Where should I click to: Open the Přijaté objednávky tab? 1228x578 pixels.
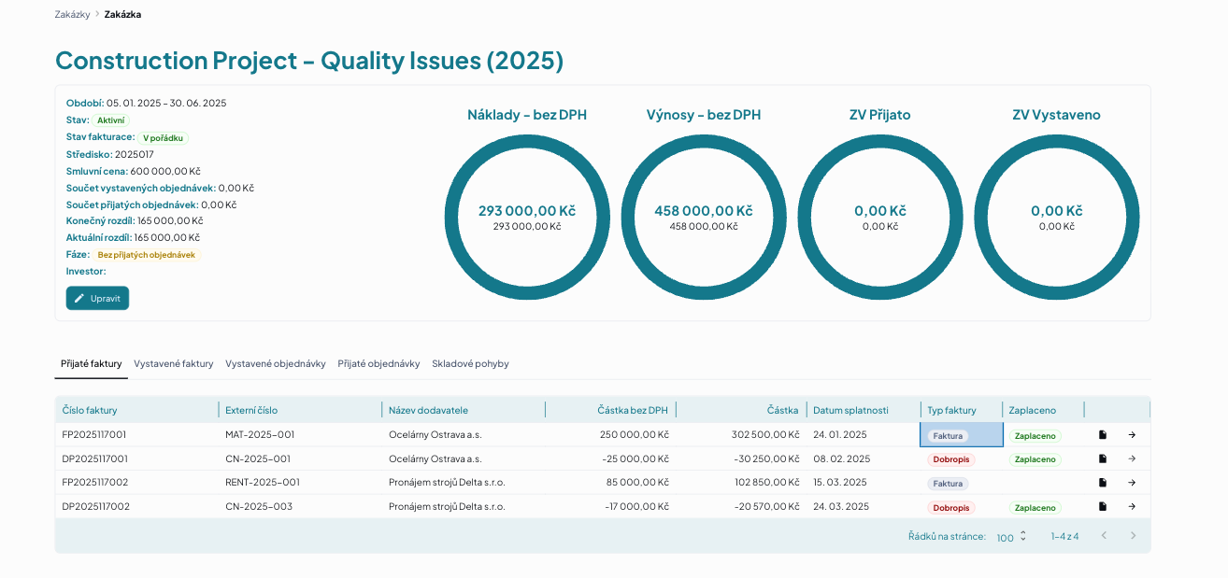[378, 364]
